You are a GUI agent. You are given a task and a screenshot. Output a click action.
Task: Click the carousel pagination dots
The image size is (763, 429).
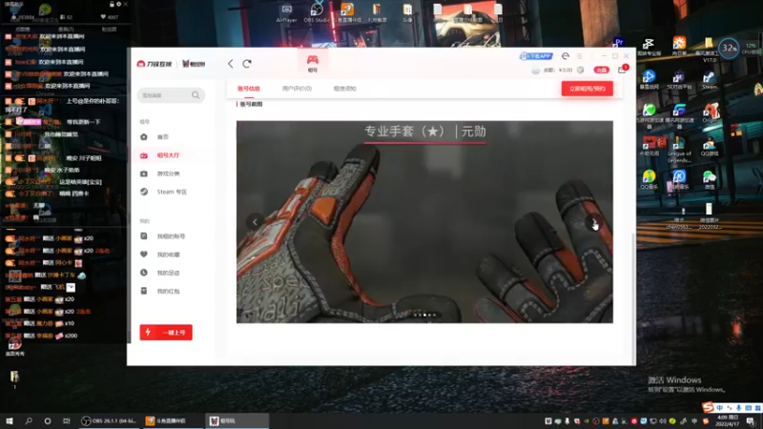[x=424, y=315]
